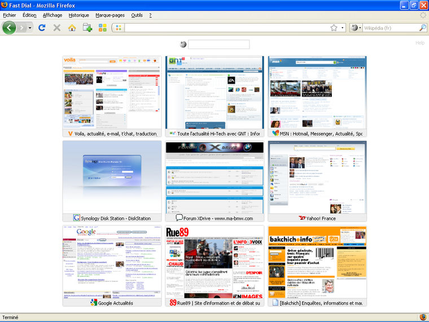Click the GNT favicon in dial title
The height and width of the screenshot is (322, 429).
pos(172,133)
